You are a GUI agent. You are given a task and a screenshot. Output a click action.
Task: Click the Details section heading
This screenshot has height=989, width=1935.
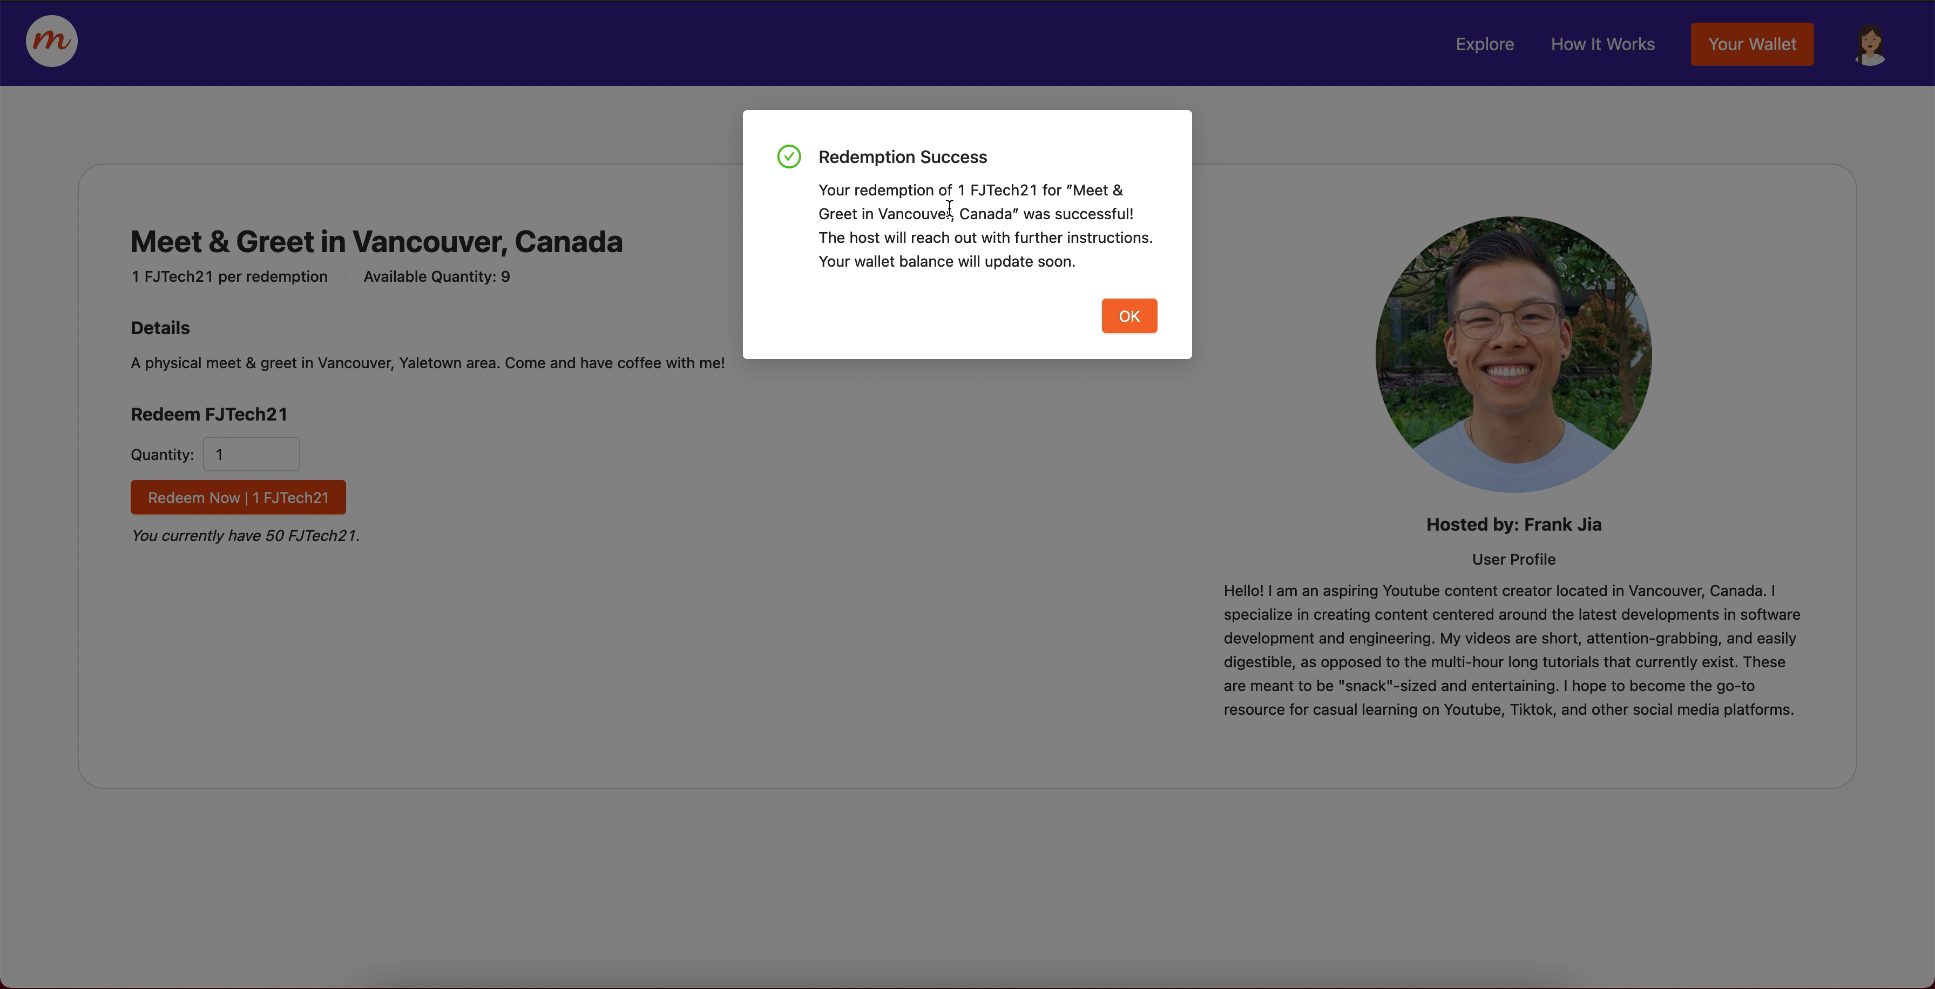(160, 328)
